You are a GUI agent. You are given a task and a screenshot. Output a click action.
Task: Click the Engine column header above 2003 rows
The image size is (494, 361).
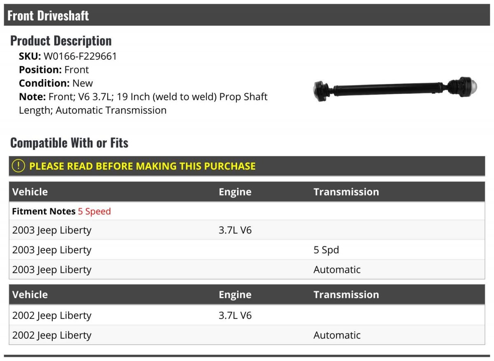[235, 192]
